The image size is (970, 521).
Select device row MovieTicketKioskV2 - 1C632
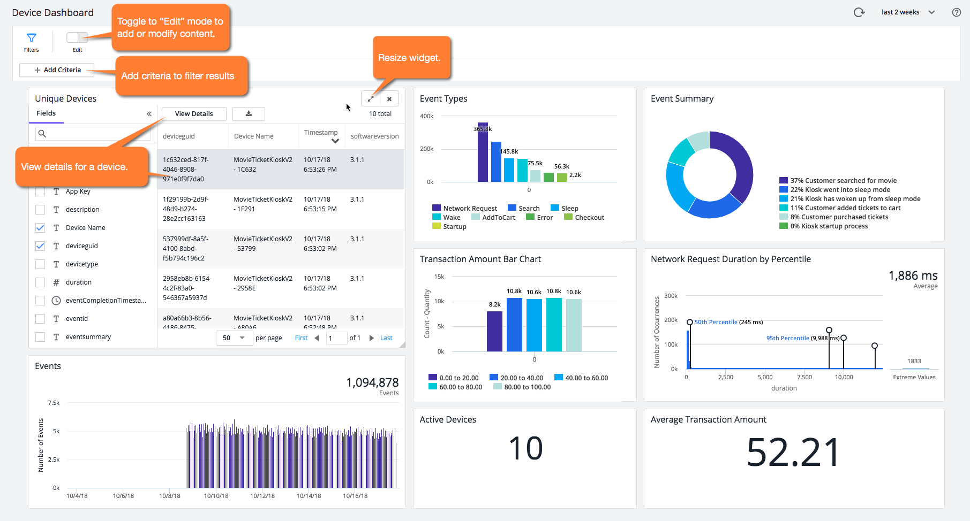tap(281, 169)
